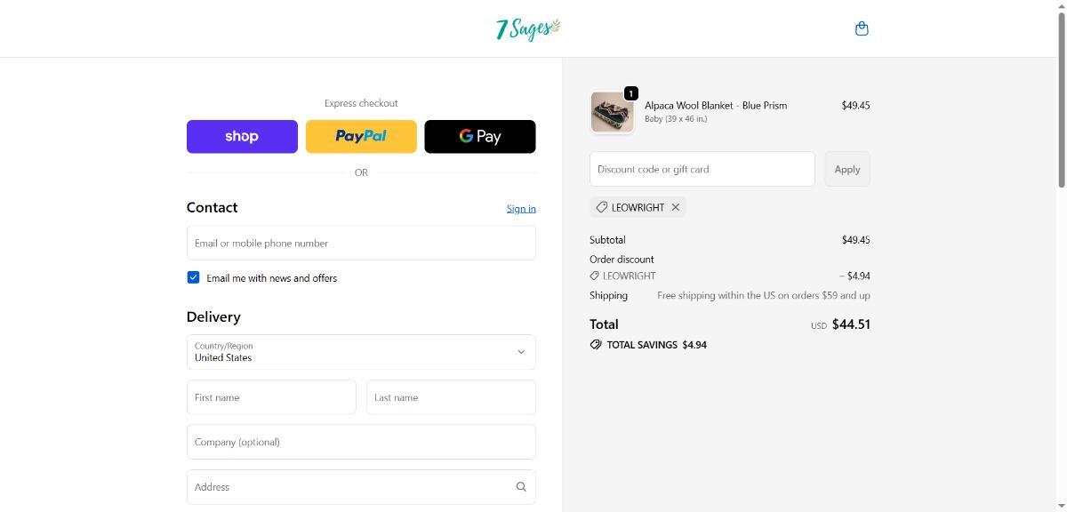
Task: Focus the Email or mobile phone field
Action: 361,243
